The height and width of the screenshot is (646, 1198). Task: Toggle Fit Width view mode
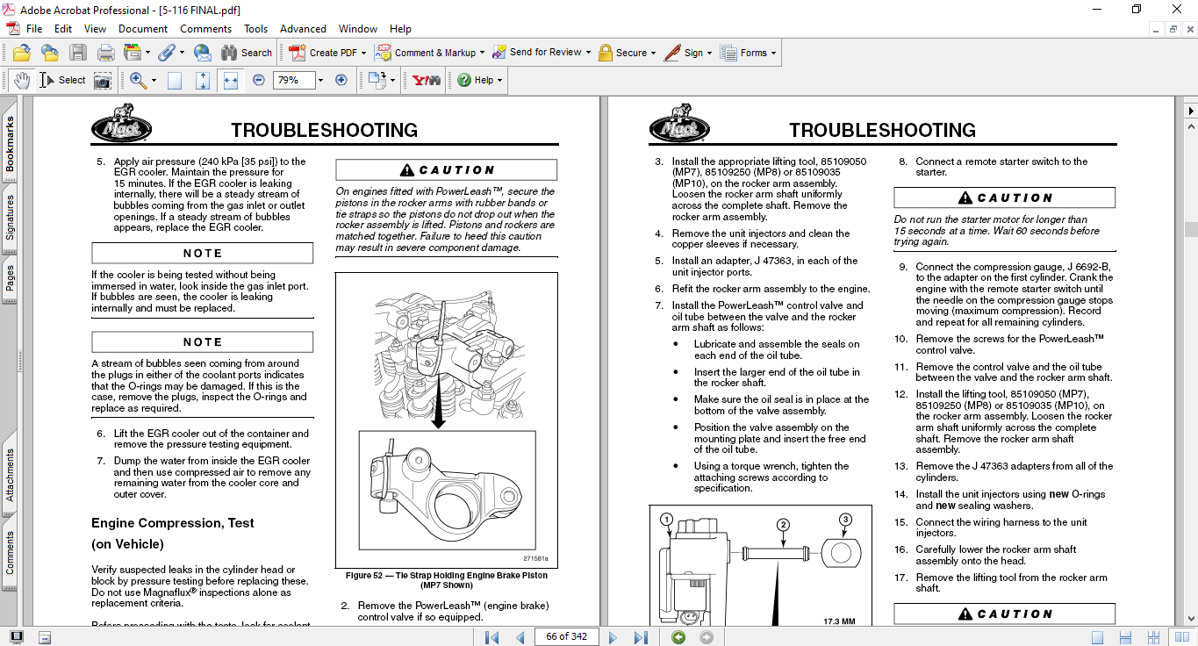231,80
